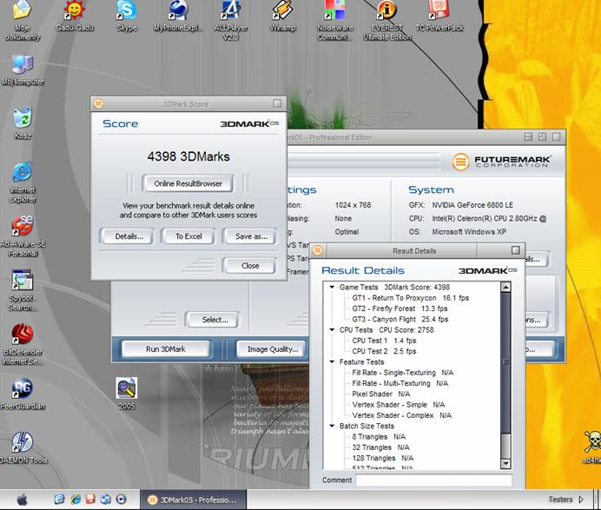601x510 pixels.
Task: Click the Apple logo start button
Action: coord(23,500)
